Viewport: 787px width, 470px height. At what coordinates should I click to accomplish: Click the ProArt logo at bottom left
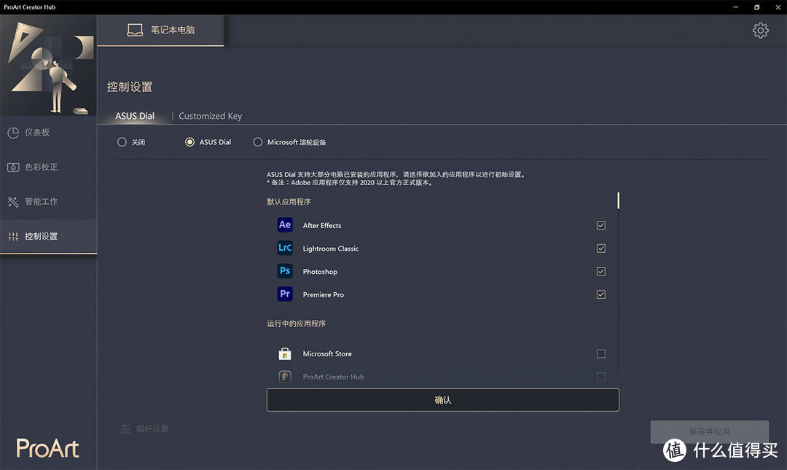click(x=47, y=448)
